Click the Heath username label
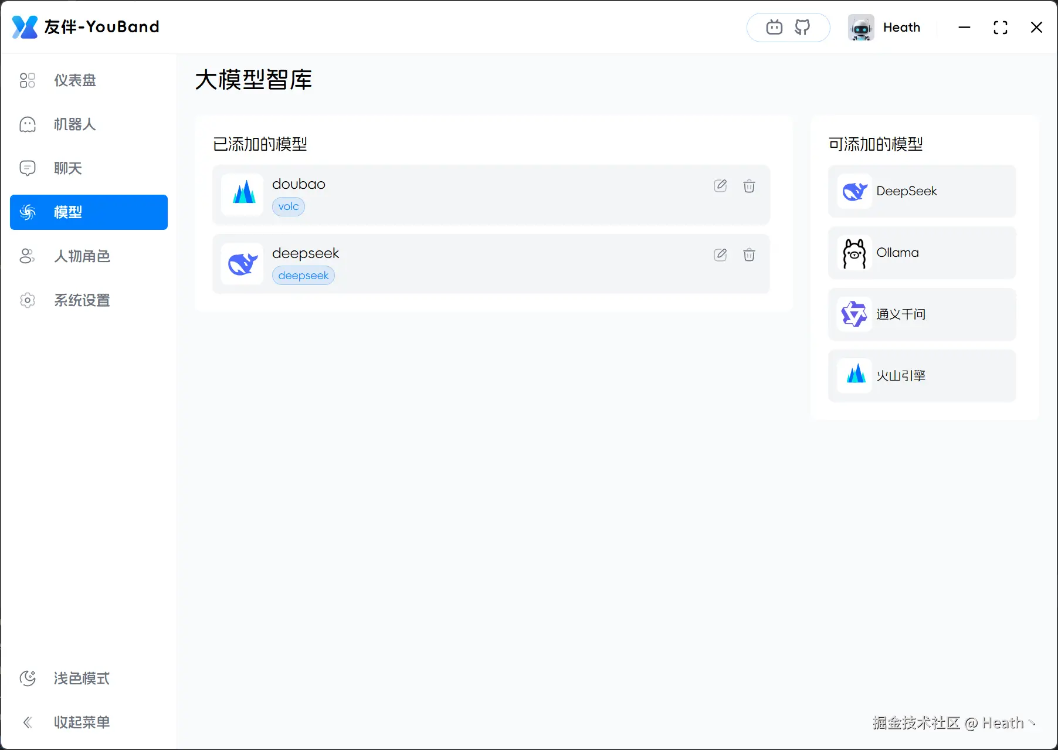 coord(901,28)
